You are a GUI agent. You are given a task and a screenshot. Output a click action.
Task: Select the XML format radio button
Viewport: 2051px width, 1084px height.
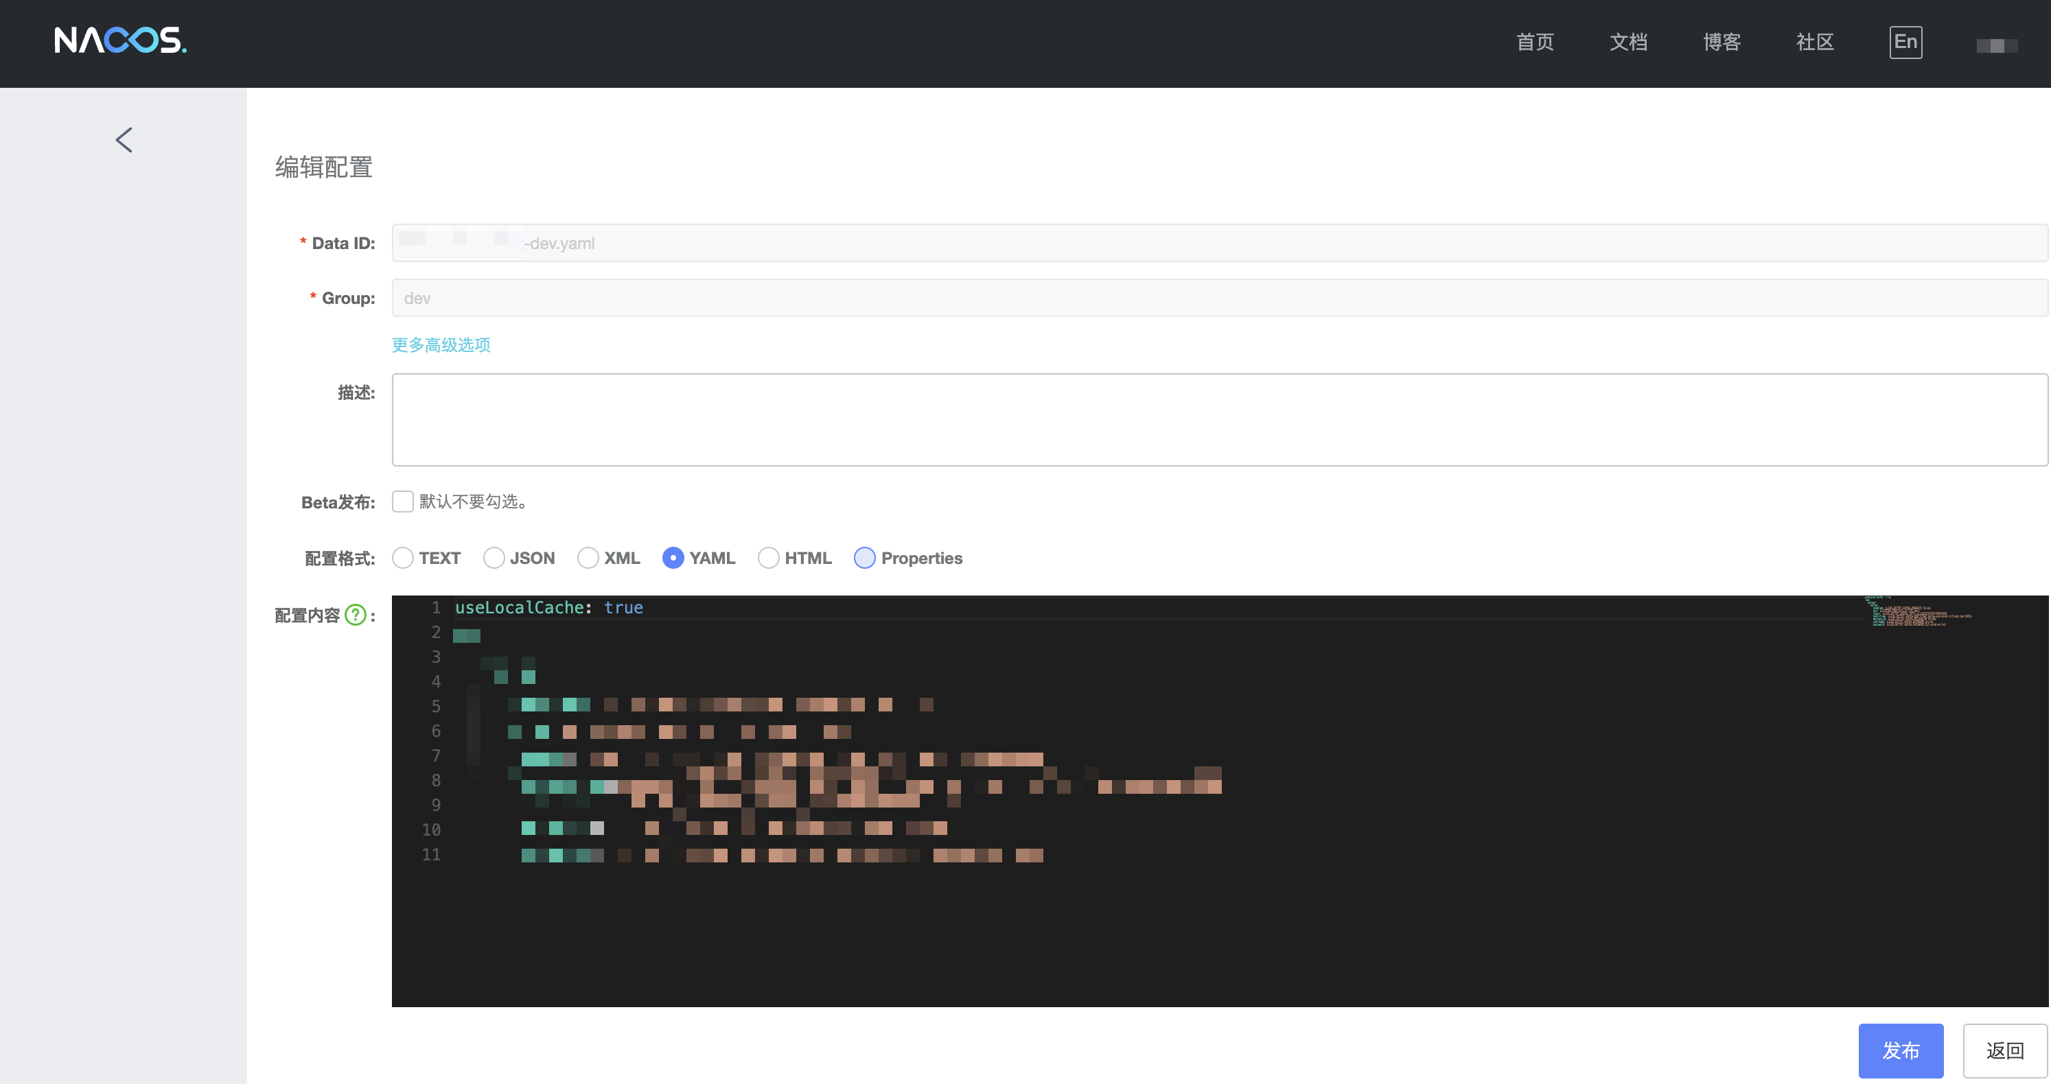tap(588, 558)
